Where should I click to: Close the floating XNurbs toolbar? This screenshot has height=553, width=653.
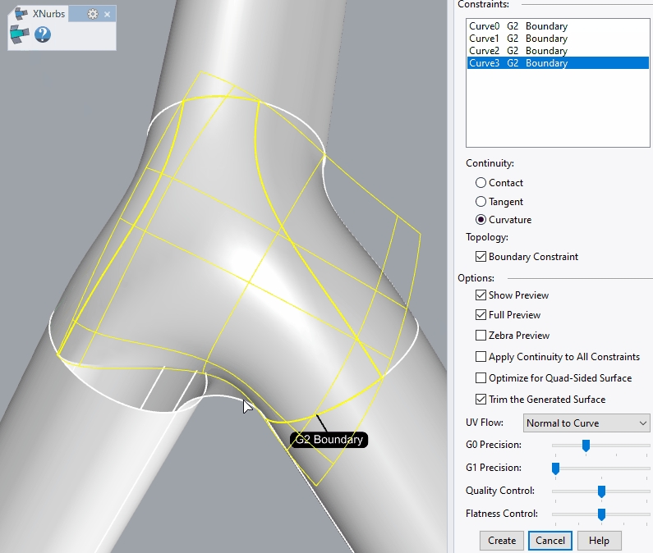[107, 14]
